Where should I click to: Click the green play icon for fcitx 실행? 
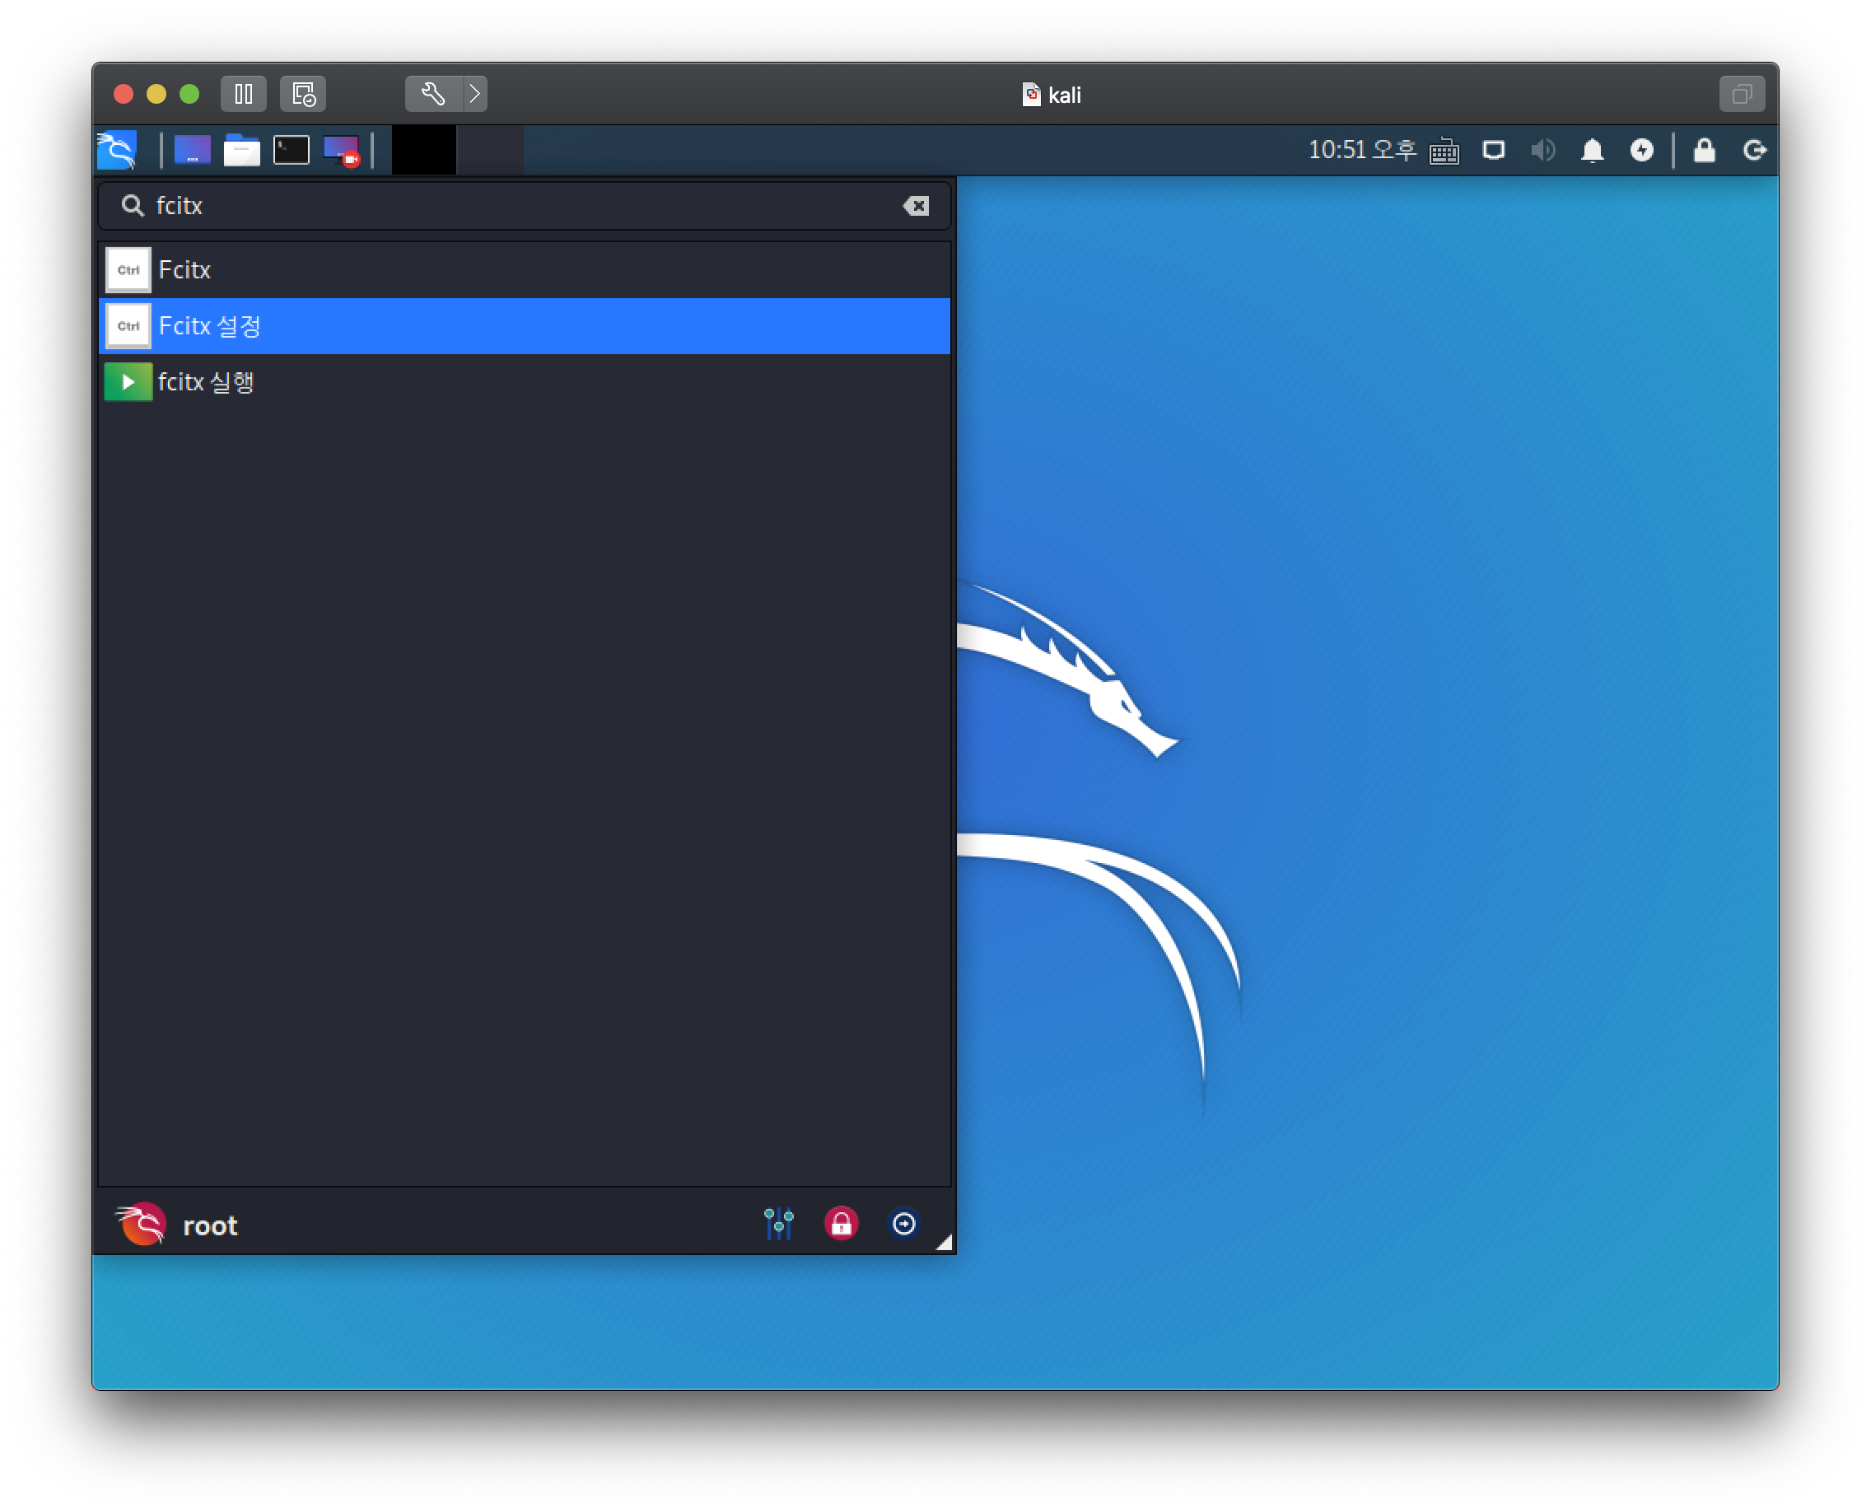[128, 381]
